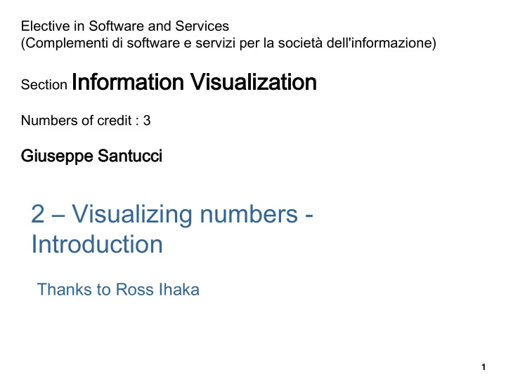Select the name 'Ihaka' in the thanks line
Viewport: 506px width, 379px height.
point(179,289)
